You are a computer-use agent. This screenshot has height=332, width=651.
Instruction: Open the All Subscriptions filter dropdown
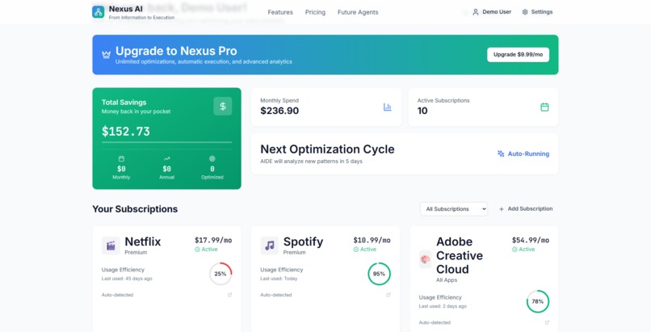point(454,209)
